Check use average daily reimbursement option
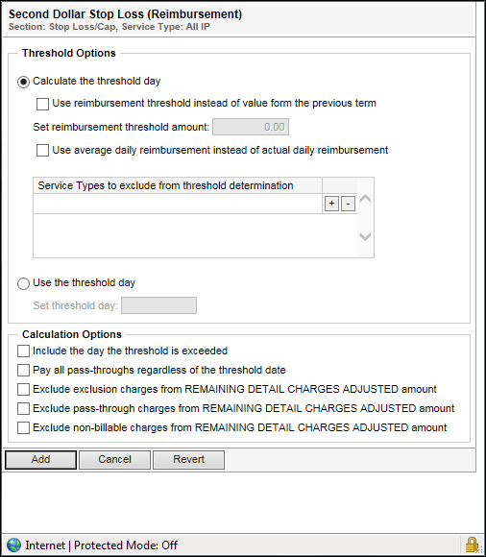Screen dimensions: 486x557 [x=42, y=150]
